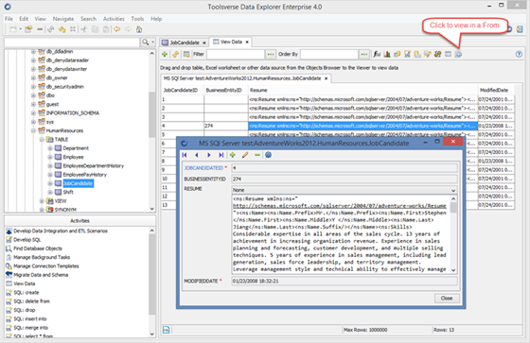The width and height of the screenshot is (530, 343).
Task: Click the MODIFIEDDATE field in form dialog
Action: [344, 281]
